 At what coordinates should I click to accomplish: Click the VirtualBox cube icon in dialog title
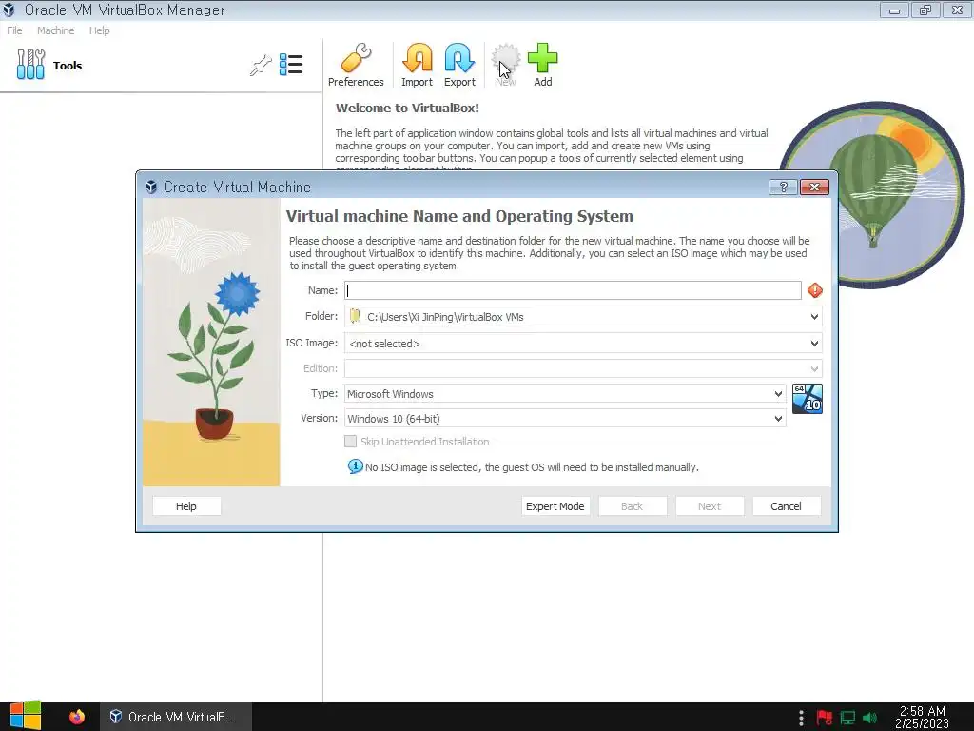pyautogui.click(x=151, y=188)
